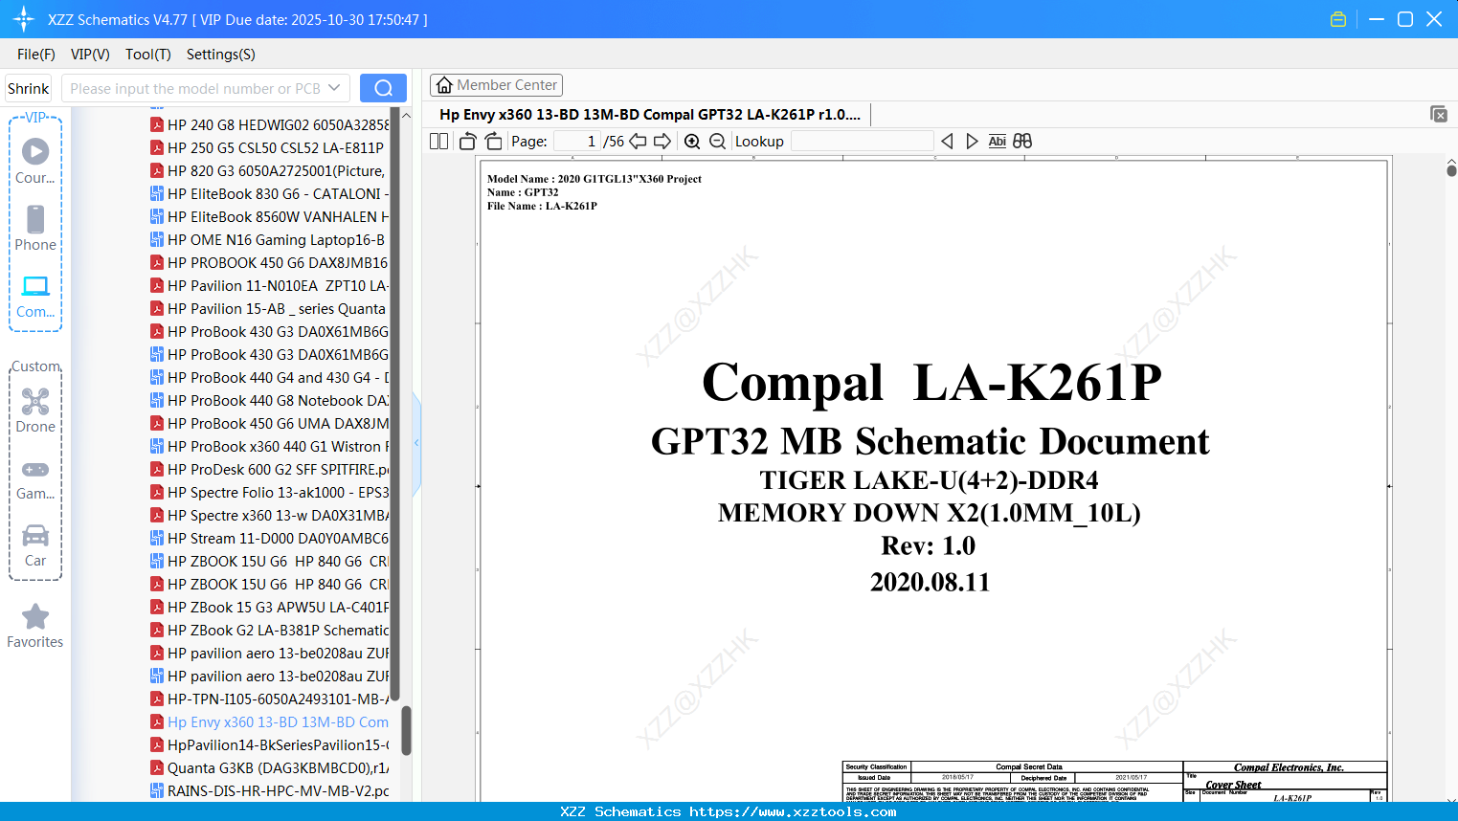Toggle the two-page split view icon
Screen dimensions: 1458x821
coord(438,141)
